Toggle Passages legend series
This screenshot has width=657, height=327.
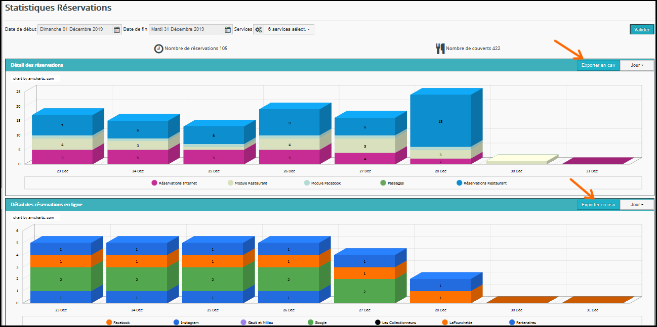click(392, 183)
